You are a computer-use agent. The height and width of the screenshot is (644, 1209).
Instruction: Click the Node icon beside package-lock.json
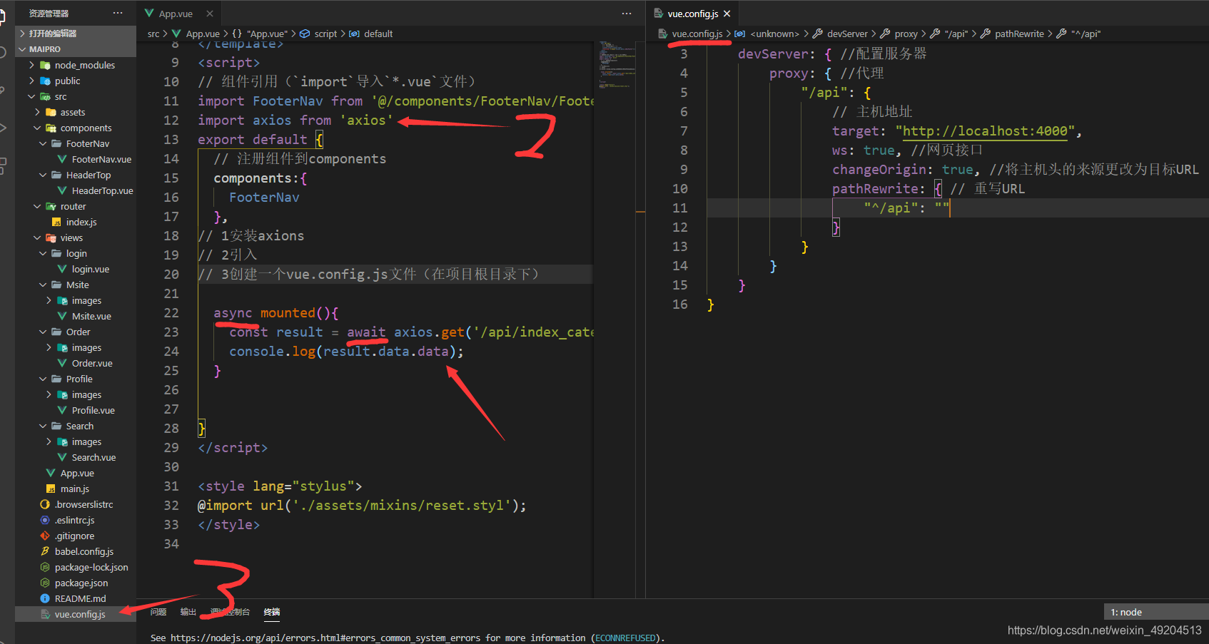[x=45, y=567]
